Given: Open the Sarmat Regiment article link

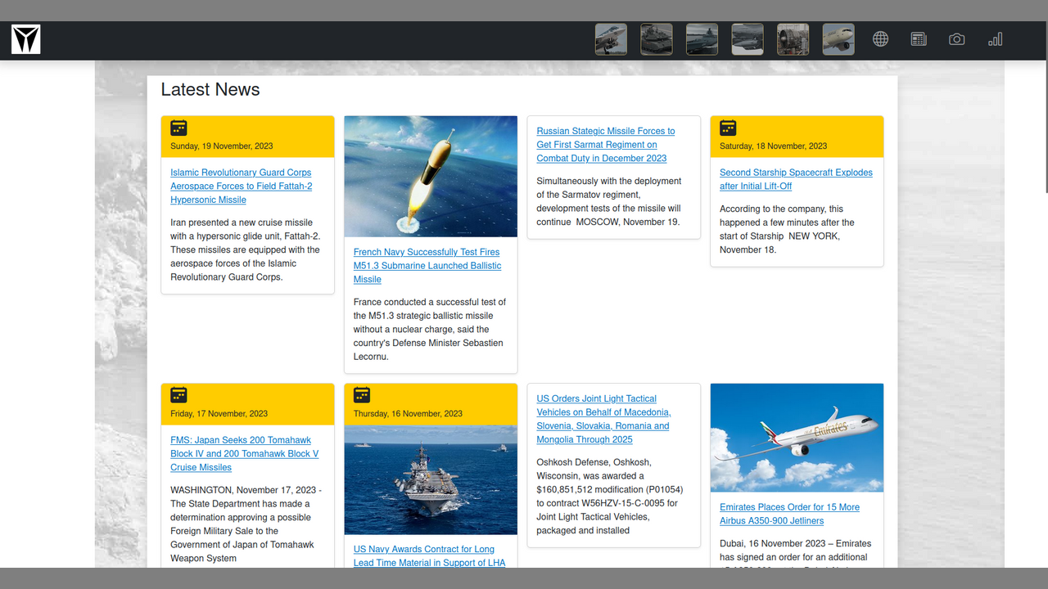Looking at the screenshot, I should point(605,145).
